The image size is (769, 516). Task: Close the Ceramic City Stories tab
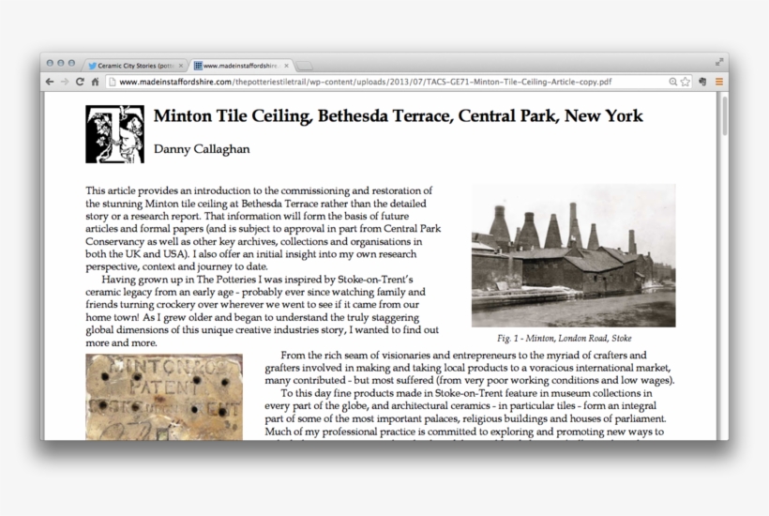[181, 66]
